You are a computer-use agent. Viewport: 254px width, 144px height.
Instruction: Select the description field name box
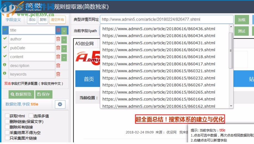[x=32, y=65]
